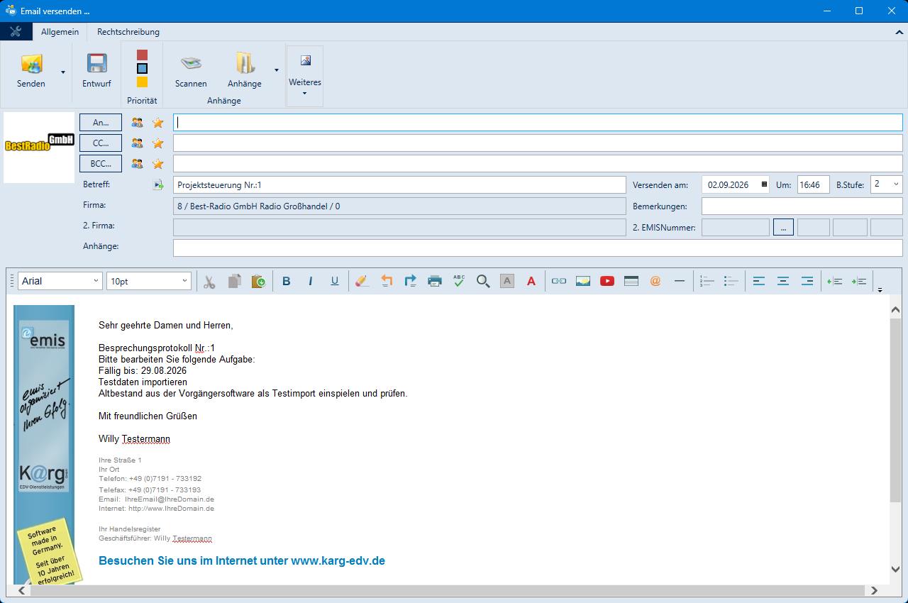This screenshot has width=908, height=603.
Task: Open calendar picker for Versenden am
Action: [764, 184]
